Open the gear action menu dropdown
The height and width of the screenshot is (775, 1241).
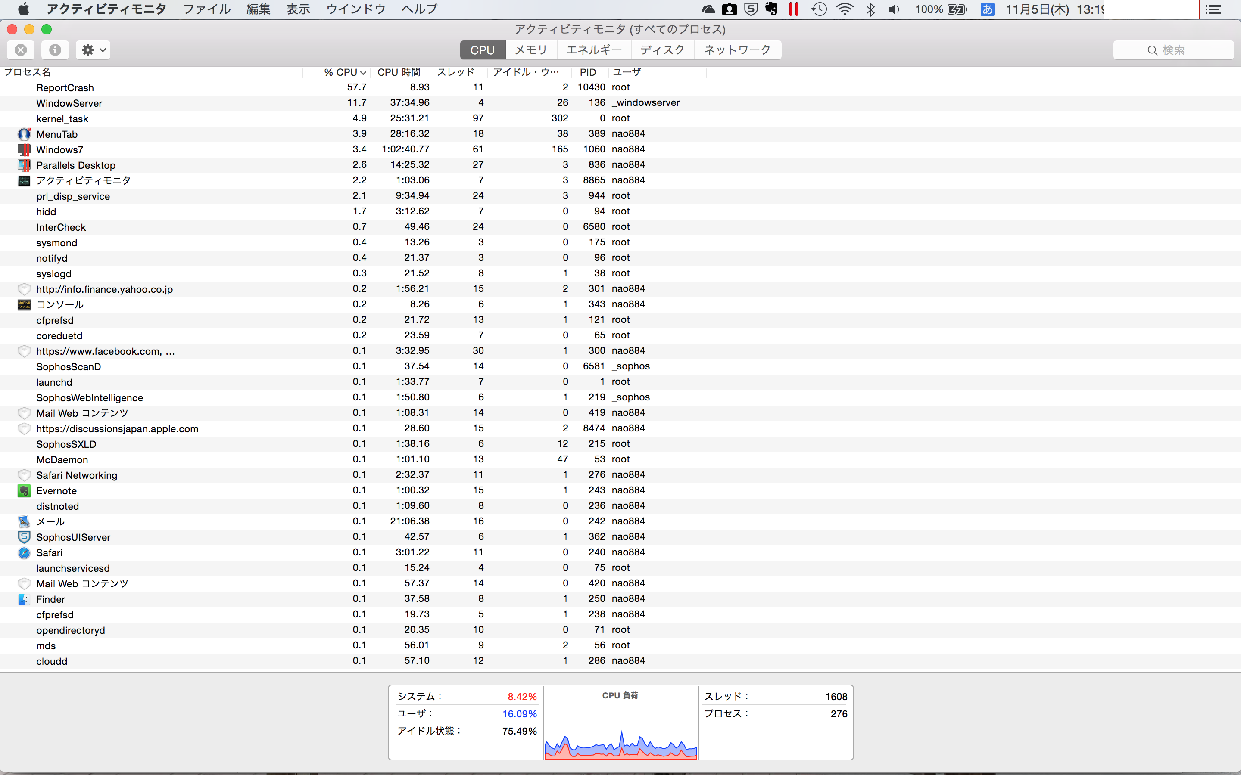point(94,50)
